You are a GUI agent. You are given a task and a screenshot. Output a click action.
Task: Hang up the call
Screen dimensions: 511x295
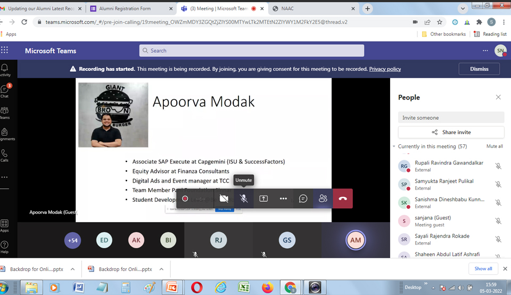pos(342,199)
